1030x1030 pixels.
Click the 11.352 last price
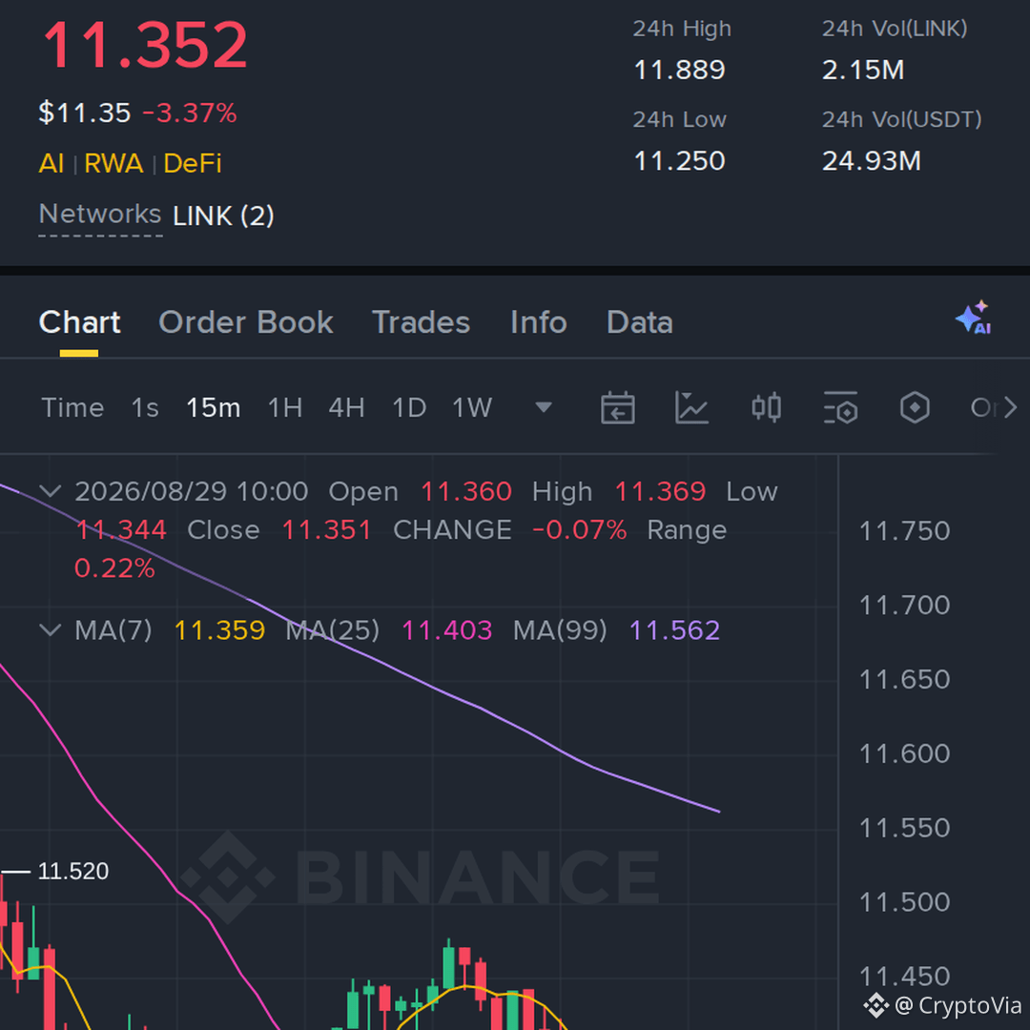(145, 46)
